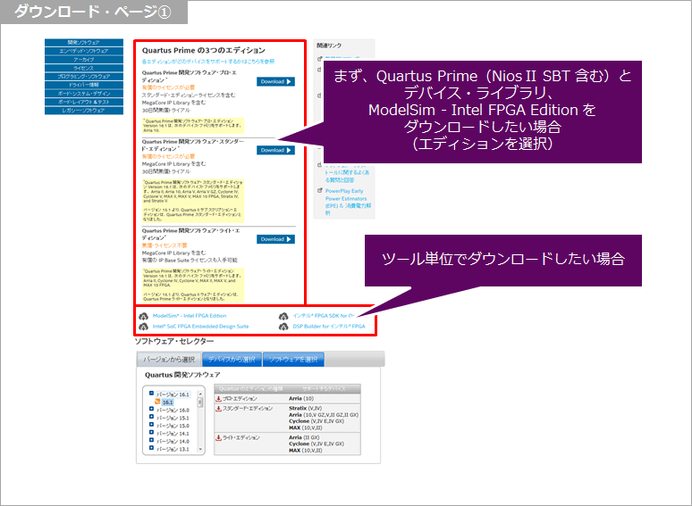Open ボード・システム・デザイン in the left menu
Image resolution: width=692 pixels, height=506 pixels.
(x=84, y=94)
